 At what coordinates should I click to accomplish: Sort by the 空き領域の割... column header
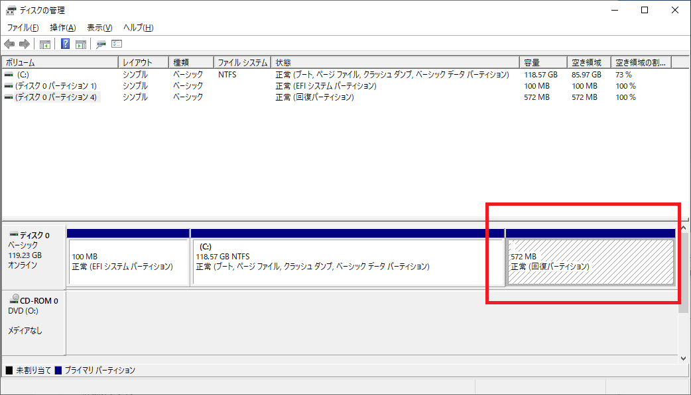coord(642,62)
